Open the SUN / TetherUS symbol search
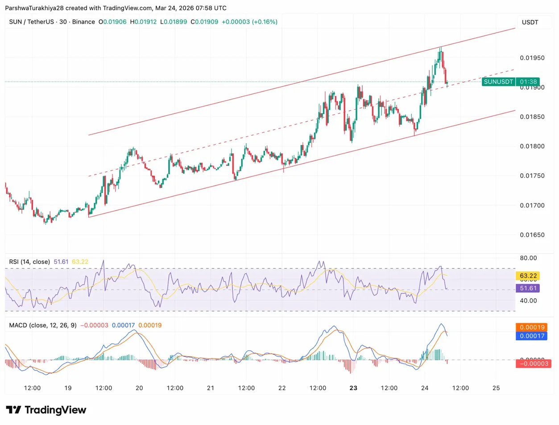 [x=31, y=21]
